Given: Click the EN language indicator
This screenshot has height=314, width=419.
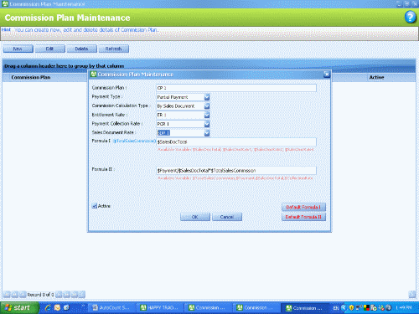Looking at the screenshot, I should [336, 308].
